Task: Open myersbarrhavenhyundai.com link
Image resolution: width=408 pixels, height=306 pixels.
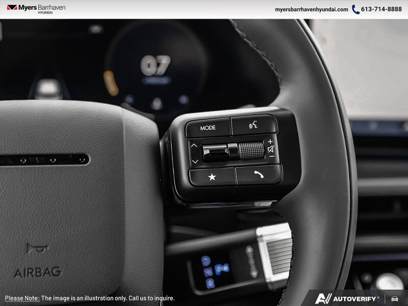Action: (312, 9)
